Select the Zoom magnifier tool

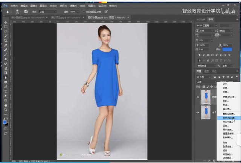(x=6, y=110)
